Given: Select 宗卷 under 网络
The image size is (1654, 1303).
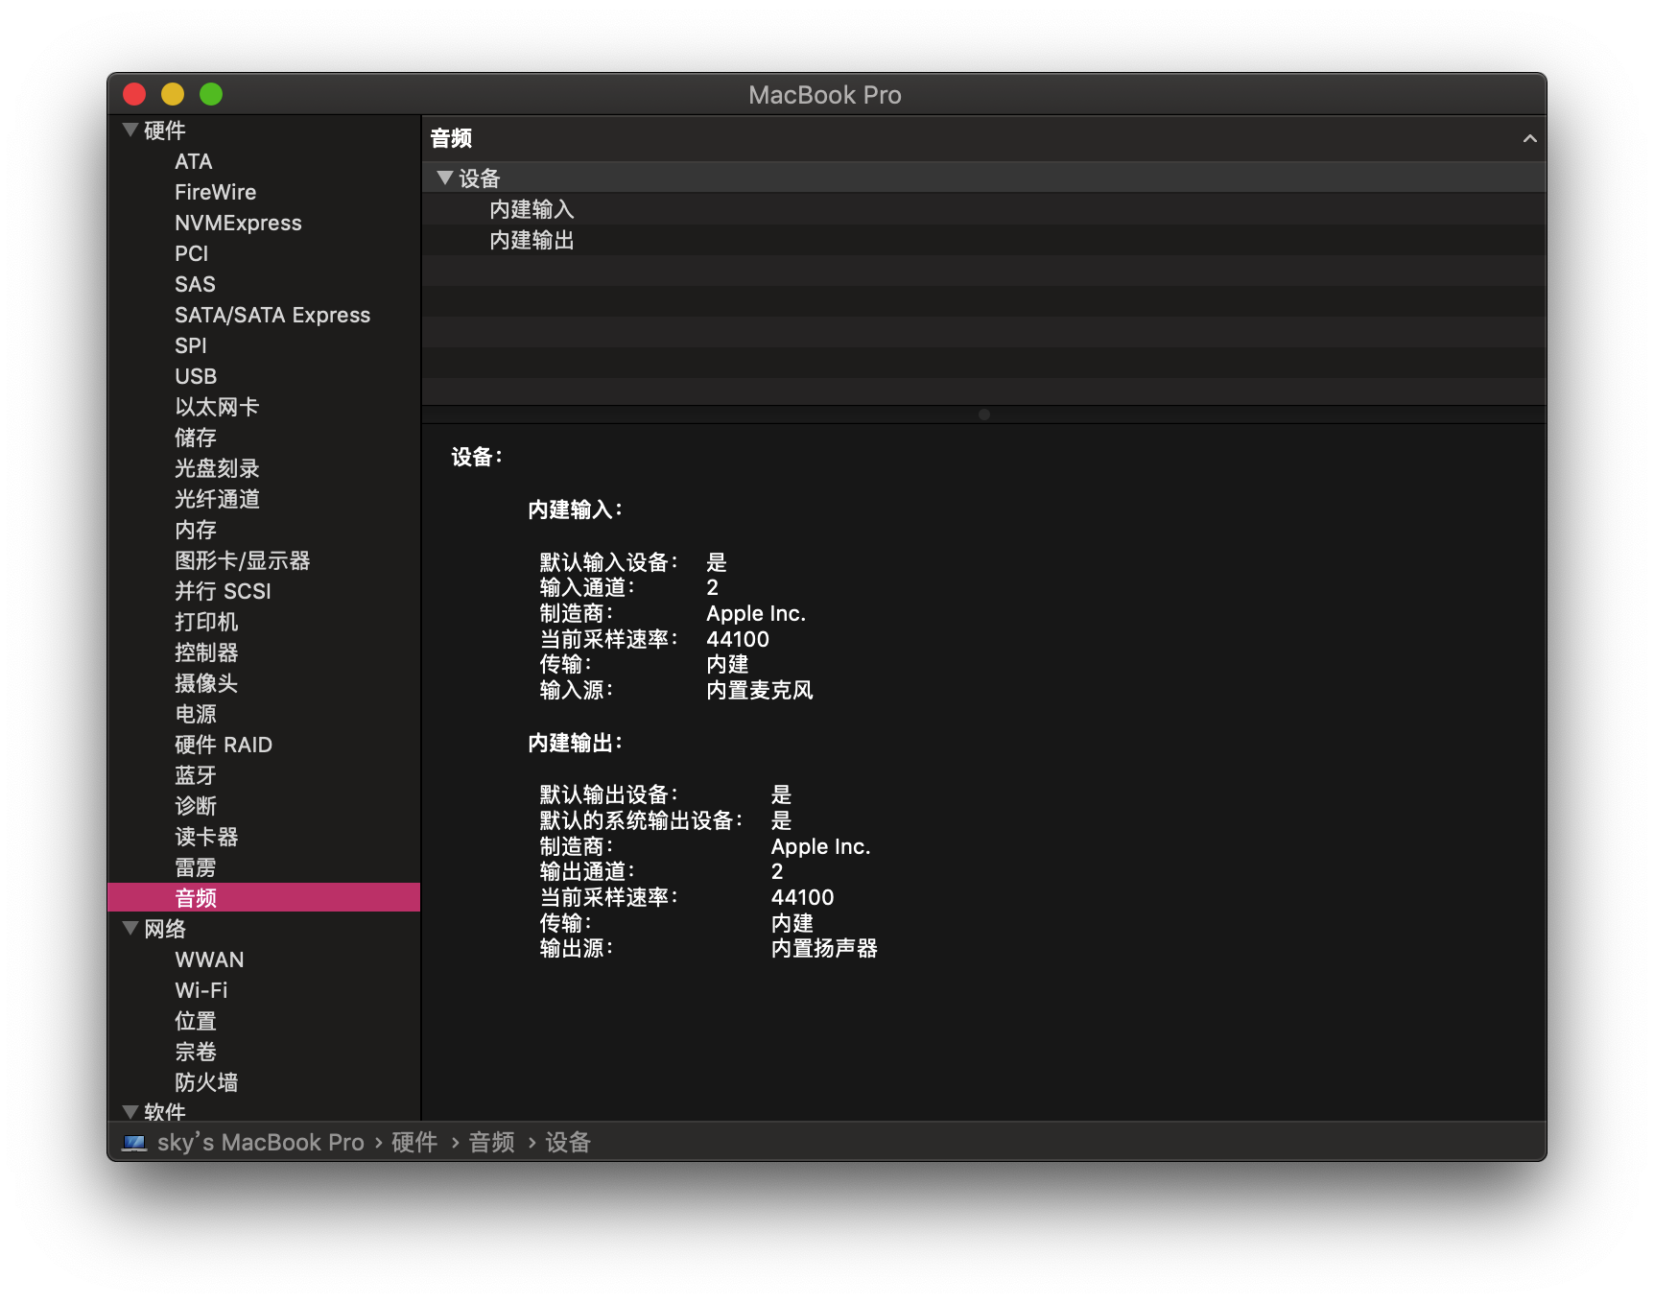Looking at the screenshot, I should click(264, 1052).
